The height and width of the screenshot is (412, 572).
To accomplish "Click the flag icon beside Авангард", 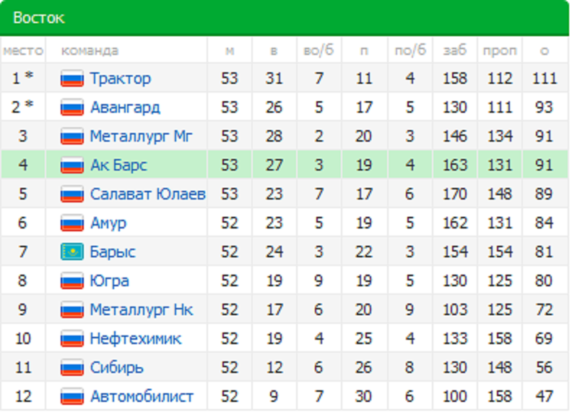I will tap(72, 108).
